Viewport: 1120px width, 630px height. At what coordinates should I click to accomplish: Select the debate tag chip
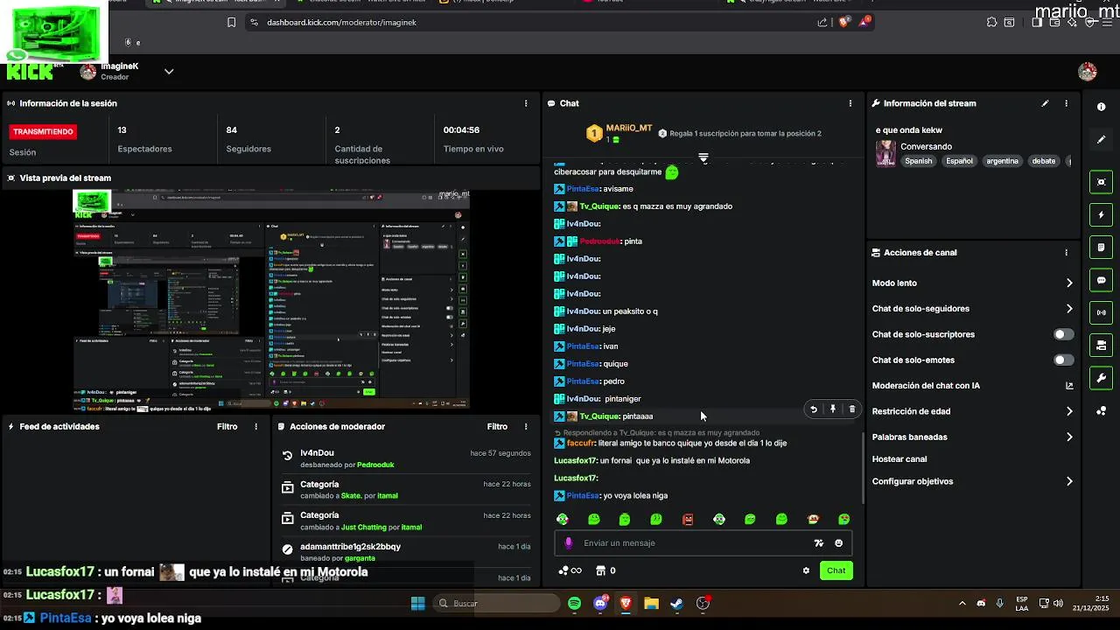pyautogui.click(x=1044, y=161)
